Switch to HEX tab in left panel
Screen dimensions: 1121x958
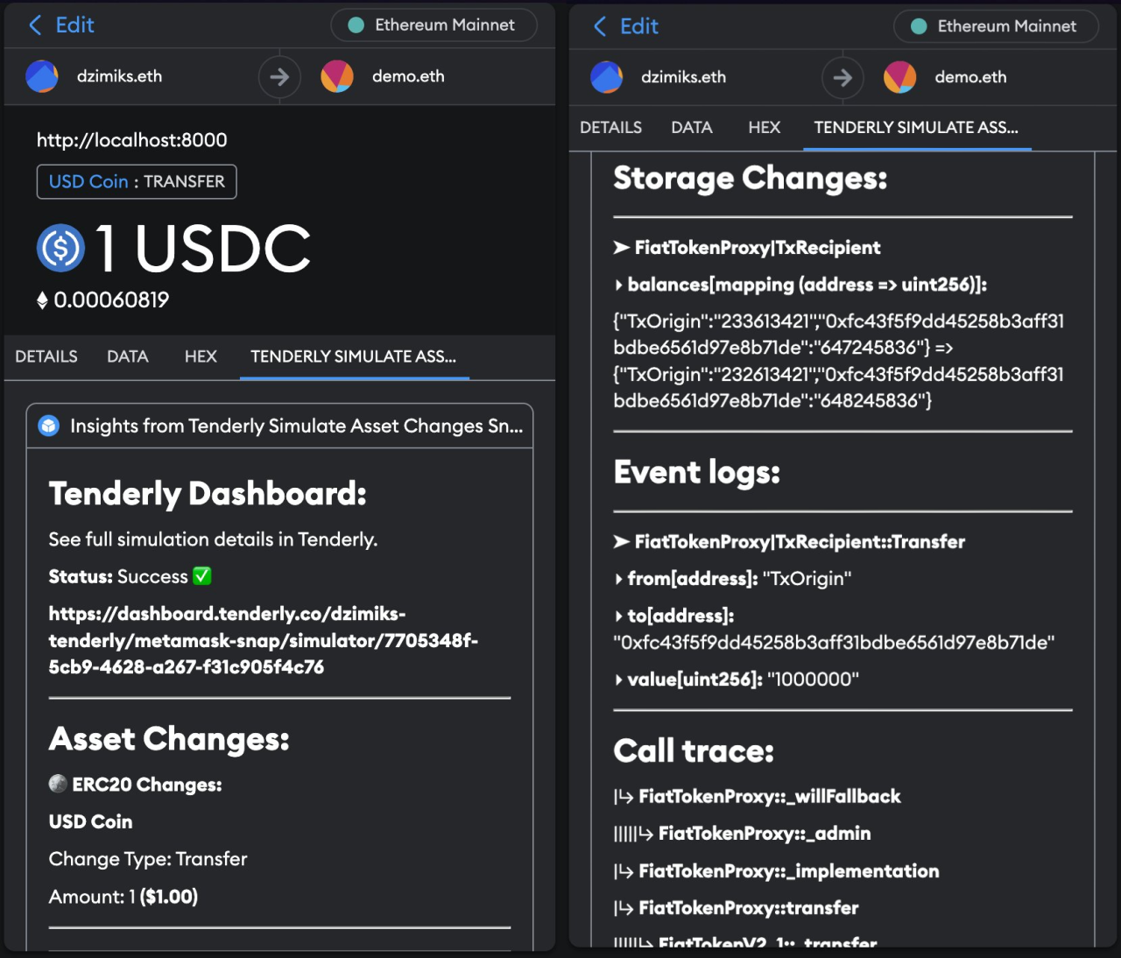click(201, 356)
